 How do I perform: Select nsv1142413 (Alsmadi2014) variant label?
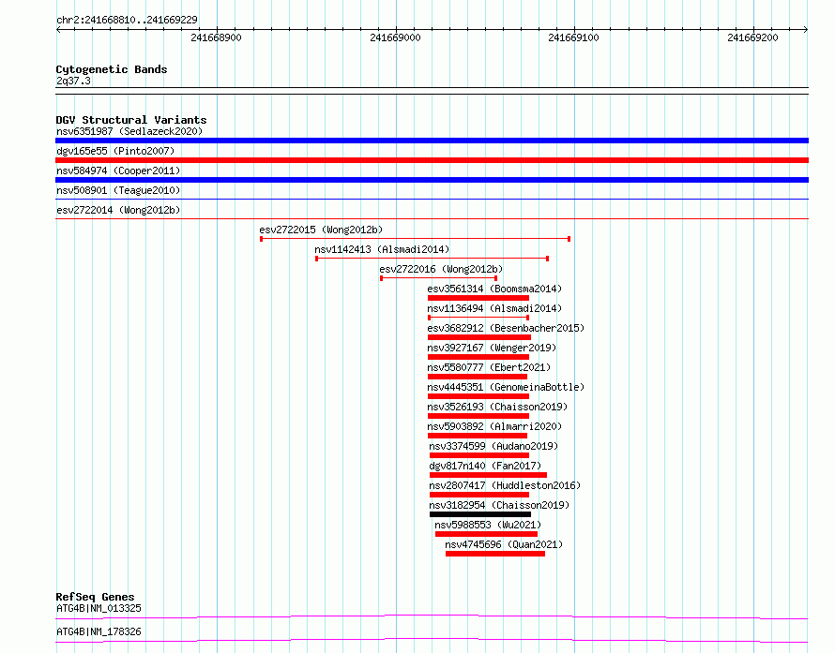382,249
